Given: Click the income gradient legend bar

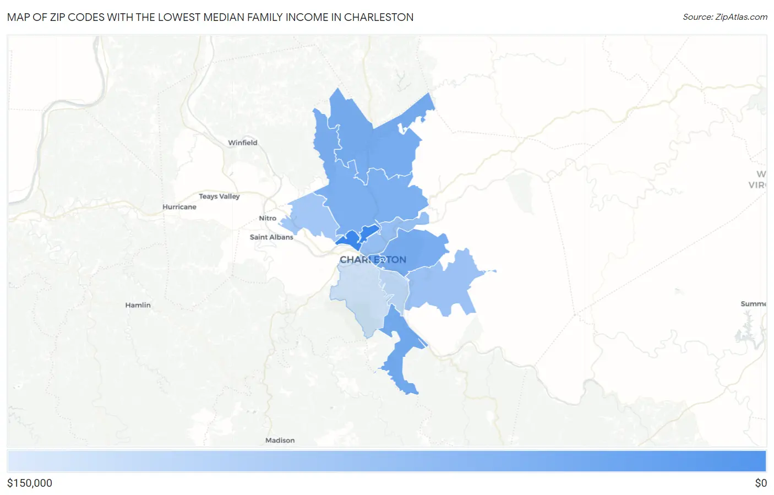Looking at the screenshot, I should pyautogui.click(x=387, y=461).
